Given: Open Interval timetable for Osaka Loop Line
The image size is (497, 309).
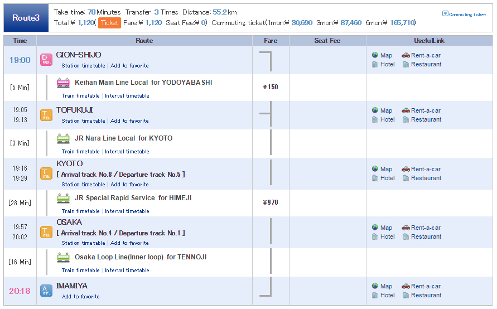Looking at the screenshot, I should (x=127, y=271).
